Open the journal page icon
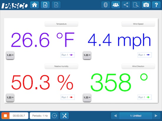The image size is (162, 121). (x=136, y=5)
